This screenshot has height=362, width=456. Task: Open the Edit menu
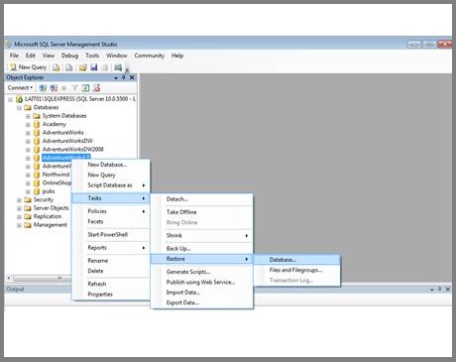[x=31, y=56]
